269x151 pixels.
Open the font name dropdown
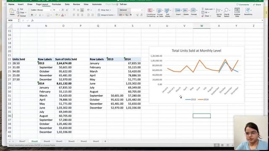tap(51, 10)
